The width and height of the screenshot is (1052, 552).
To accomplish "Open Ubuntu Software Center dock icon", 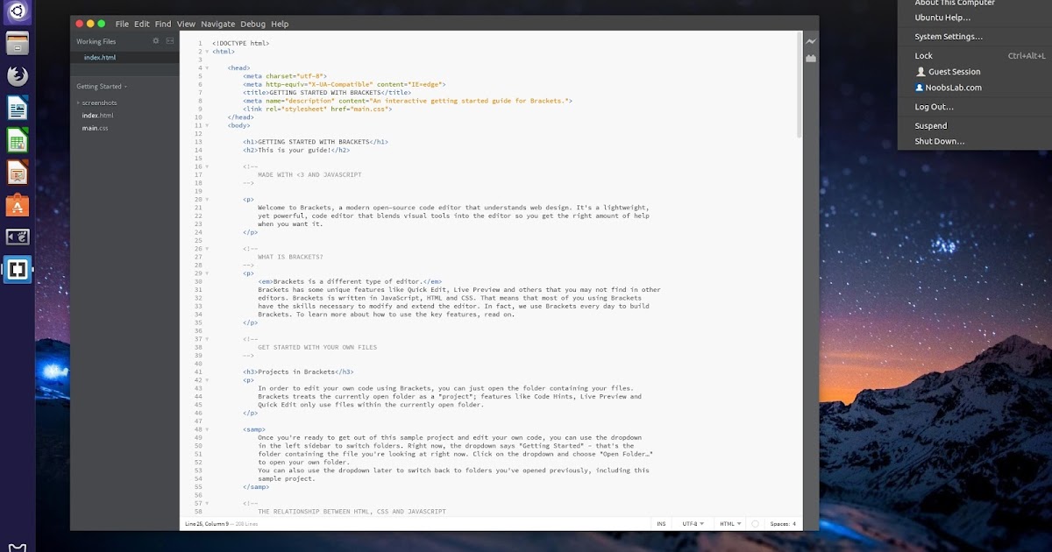I will pos(18,205).
